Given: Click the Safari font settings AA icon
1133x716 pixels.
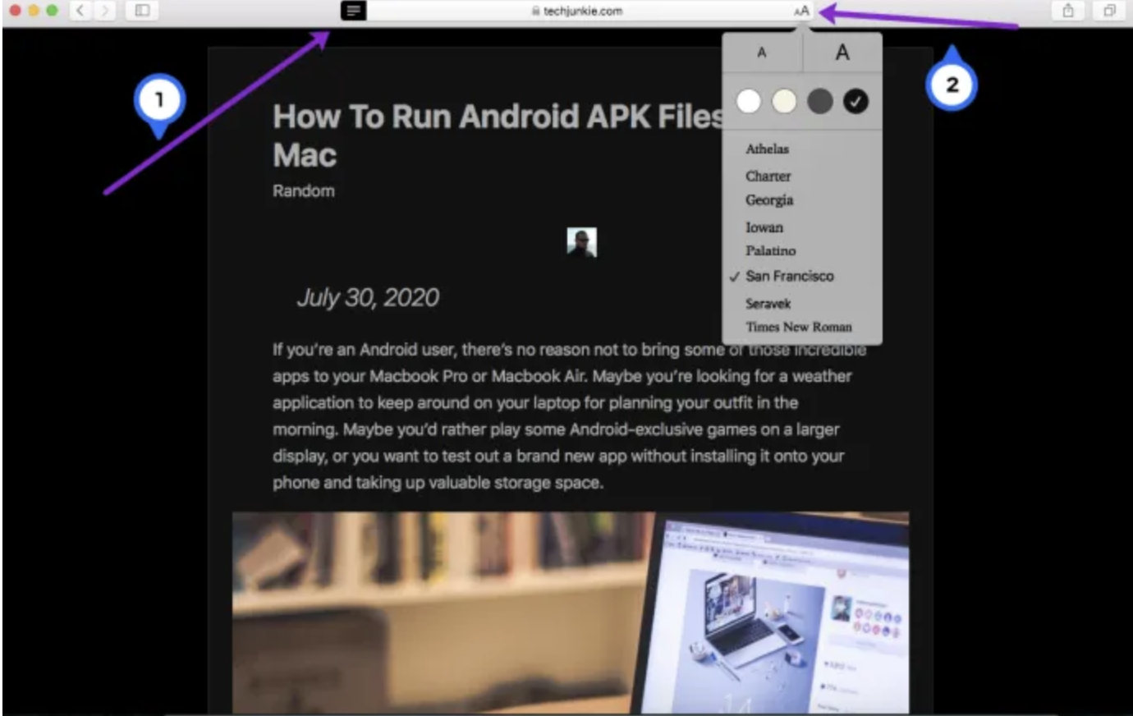Looking at the screenshot, I should pos(800,11).
